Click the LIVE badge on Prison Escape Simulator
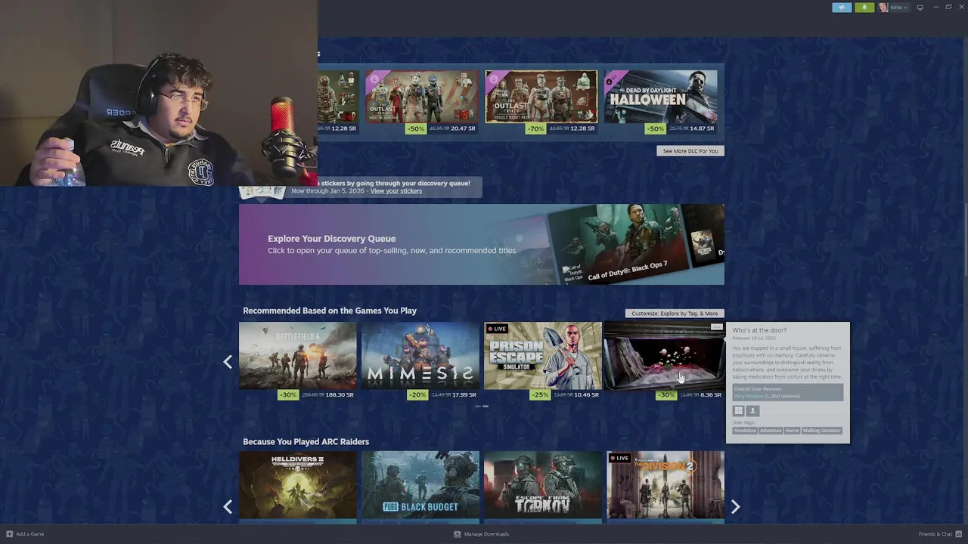 click(x=497, y=329)
